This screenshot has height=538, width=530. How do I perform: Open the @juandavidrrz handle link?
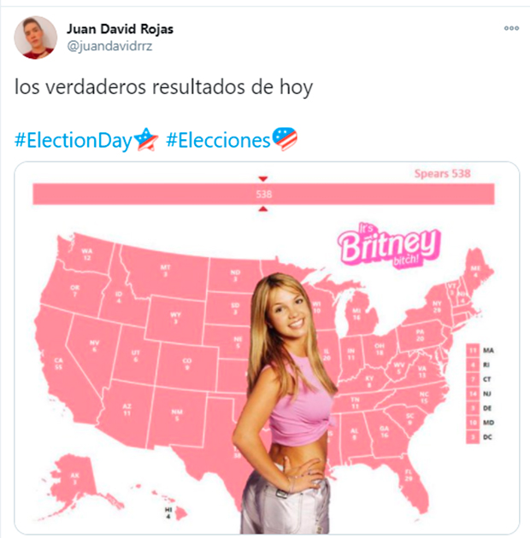tap(109, 46)
